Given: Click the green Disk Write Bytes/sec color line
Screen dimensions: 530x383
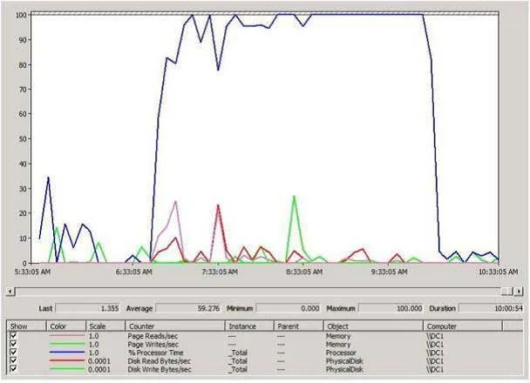Looking at the screenshot, I should tap(66, 369).
